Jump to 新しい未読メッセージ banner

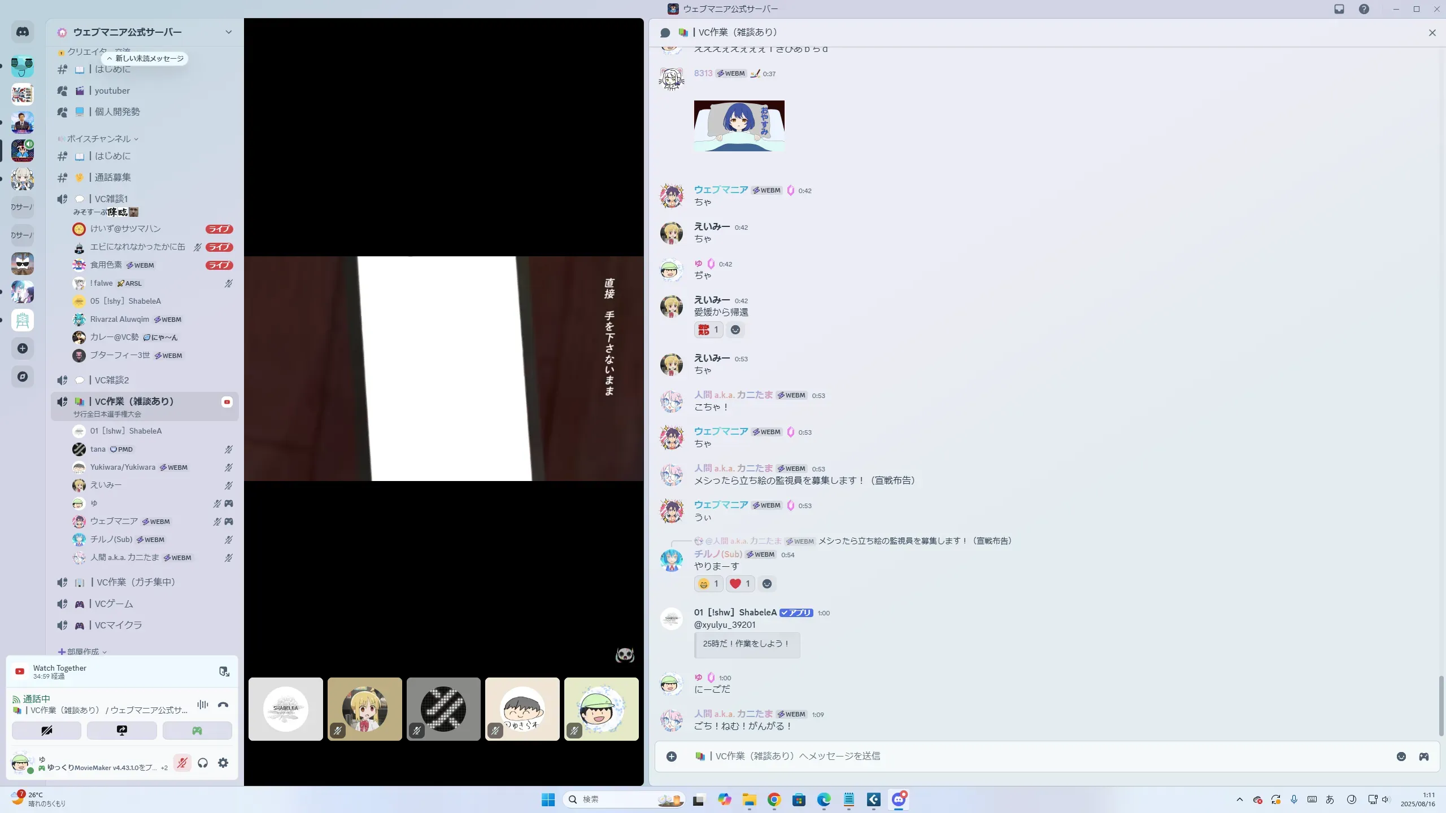click(x=145, y=58)
